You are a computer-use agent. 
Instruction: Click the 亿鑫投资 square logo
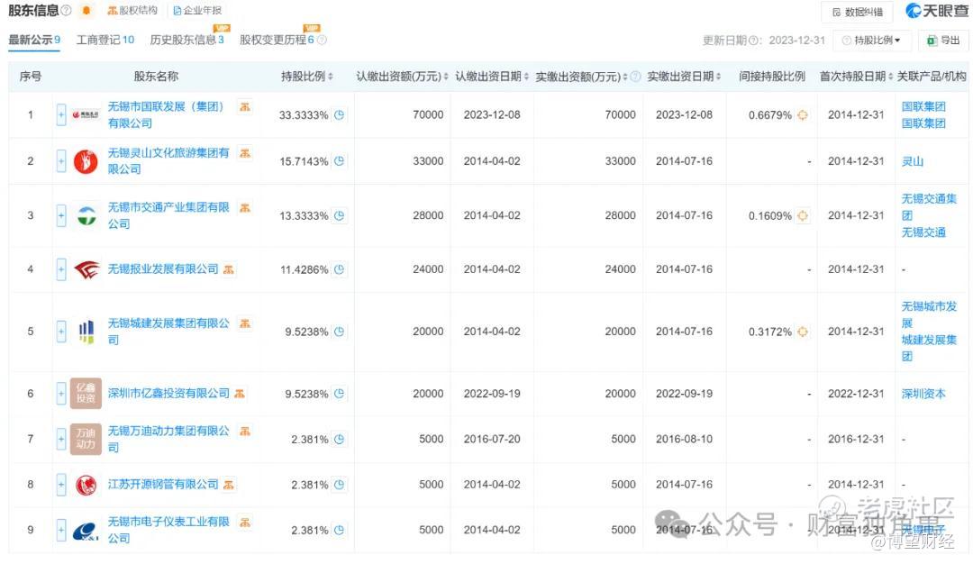click(86, 394)
